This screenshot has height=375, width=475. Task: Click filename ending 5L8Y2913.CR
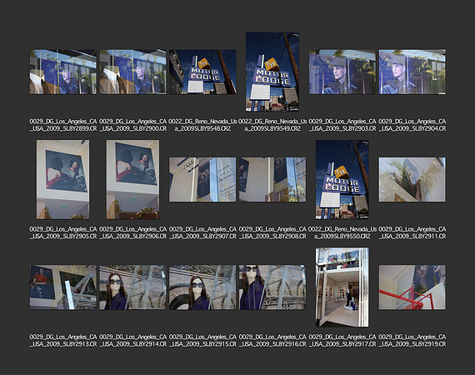pyautogui.click(x=63, y=341)
